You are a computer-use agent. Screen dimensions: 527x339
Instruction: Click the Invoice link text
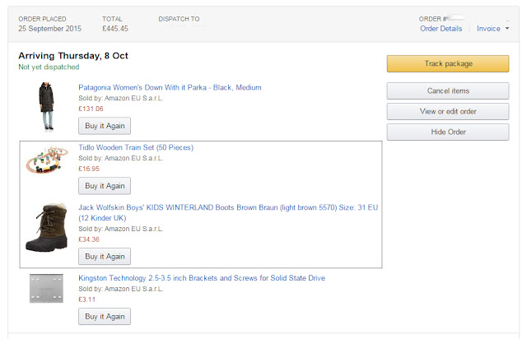coord(488,29)
